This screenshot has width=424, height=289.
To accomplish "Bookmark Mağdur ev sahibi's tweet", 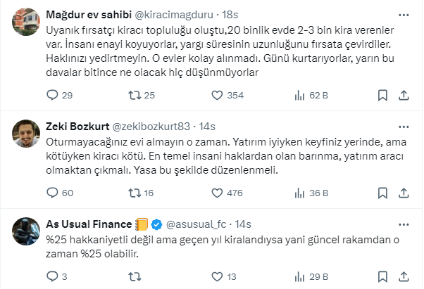I will point(382,95).
